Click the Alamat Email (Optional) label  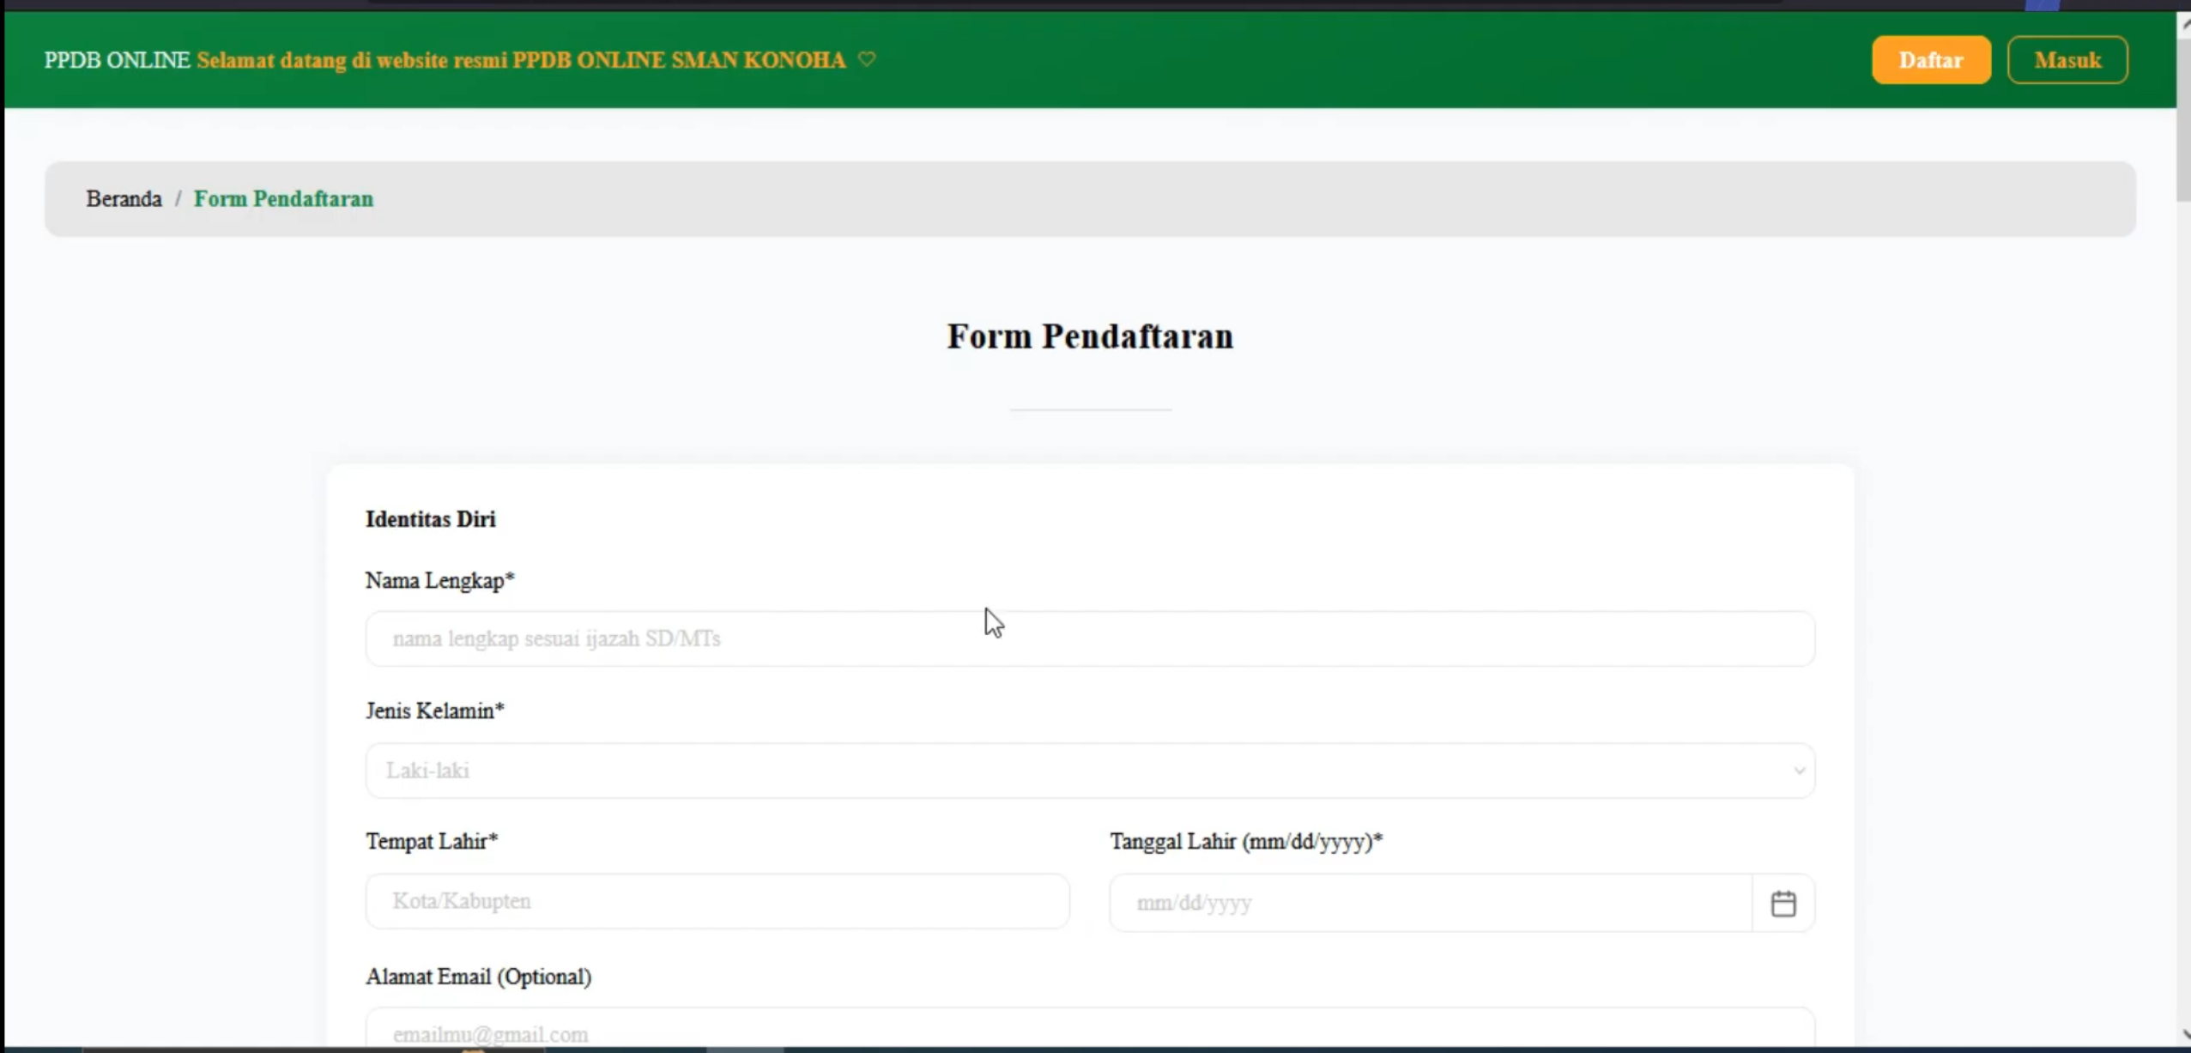pos(479,977)
